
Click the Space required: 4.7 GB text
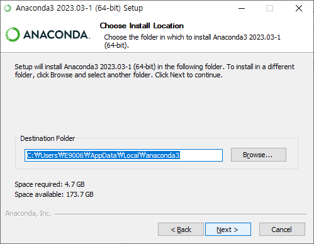coord(50,184)
